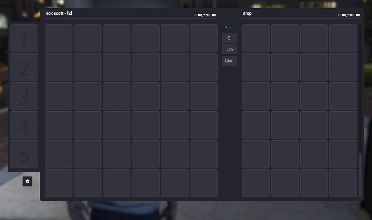
Task: Click the bottom-right slot of the Drop grid
Action: (343, 183)
